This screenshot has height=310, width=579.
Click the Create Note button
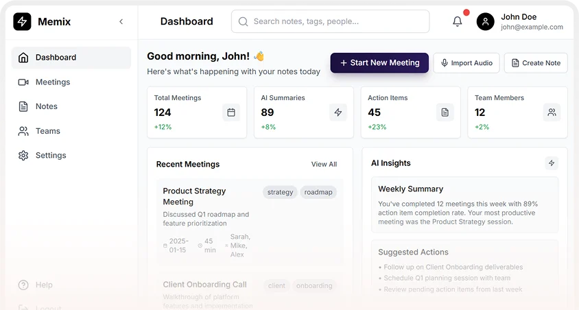coord(536,62)
